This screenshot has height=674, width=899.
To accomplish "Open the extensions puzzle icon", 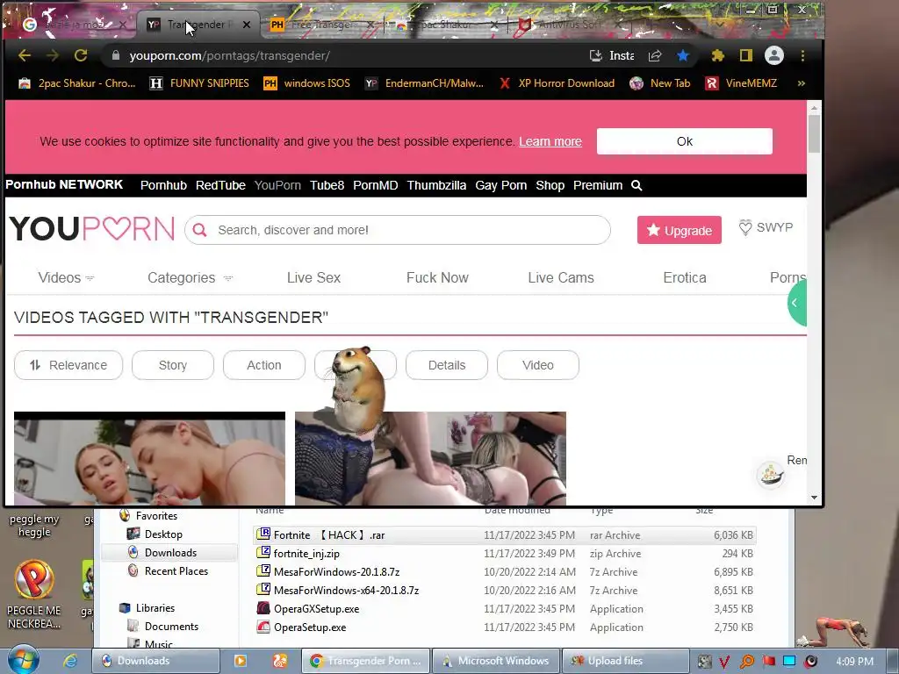I will tap(717, 55).
